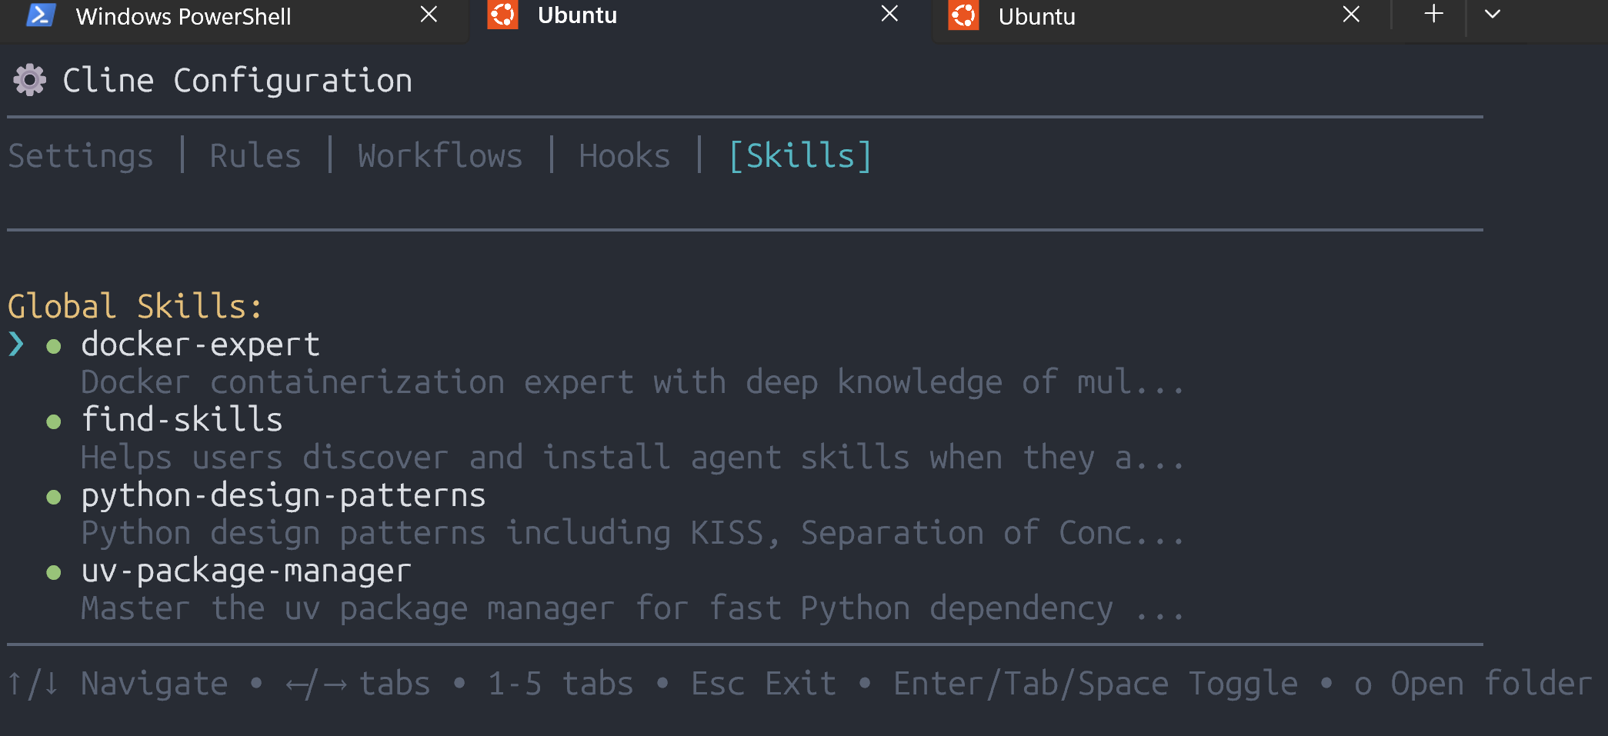Close the Windows PowerShell tab
The height and width of the screenshot is (736, 1608).
(x=429, y=14)
